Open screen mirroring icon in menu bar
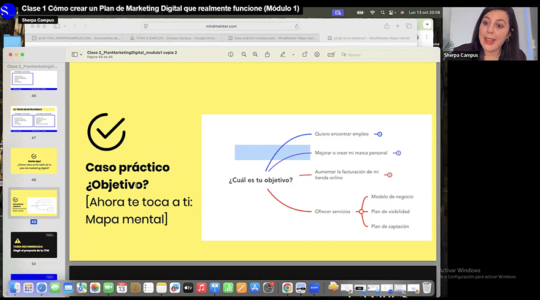The height and width of the screenshot is (300, 540). (338, 12)
